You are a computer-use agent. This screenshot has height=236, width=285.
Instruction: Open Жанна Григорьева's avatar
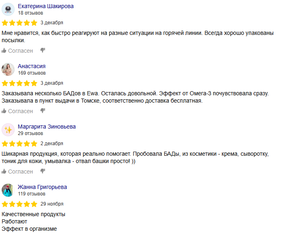click(8, 190)
